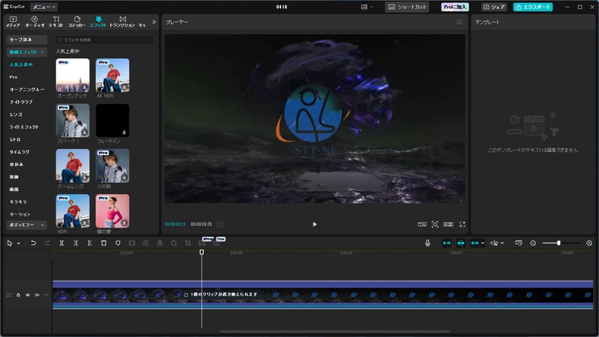Toggle the lock icon on the track

point(18,295)
